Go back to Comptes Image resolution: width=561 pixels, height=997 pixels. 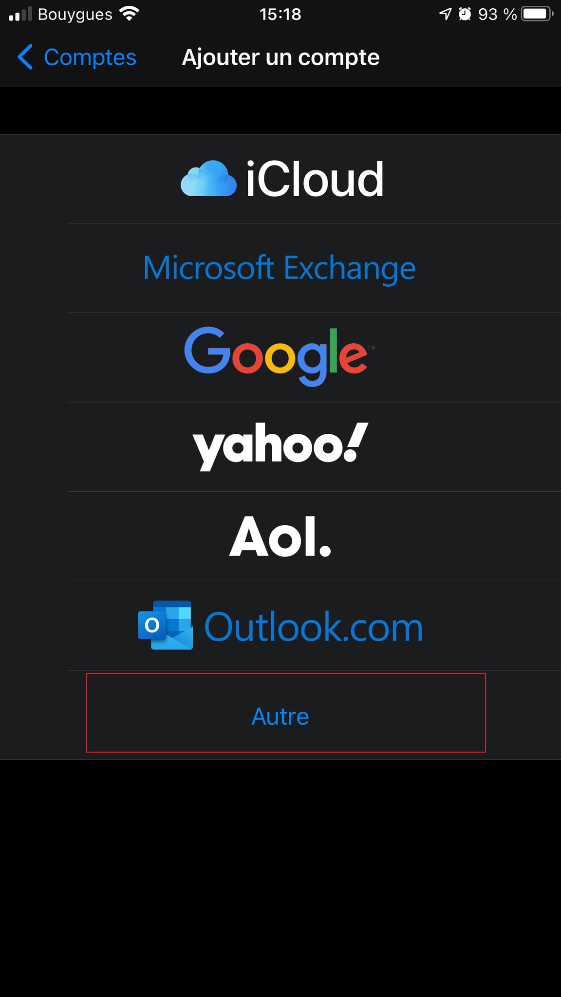pyautogui.click(x=77, y=57)
